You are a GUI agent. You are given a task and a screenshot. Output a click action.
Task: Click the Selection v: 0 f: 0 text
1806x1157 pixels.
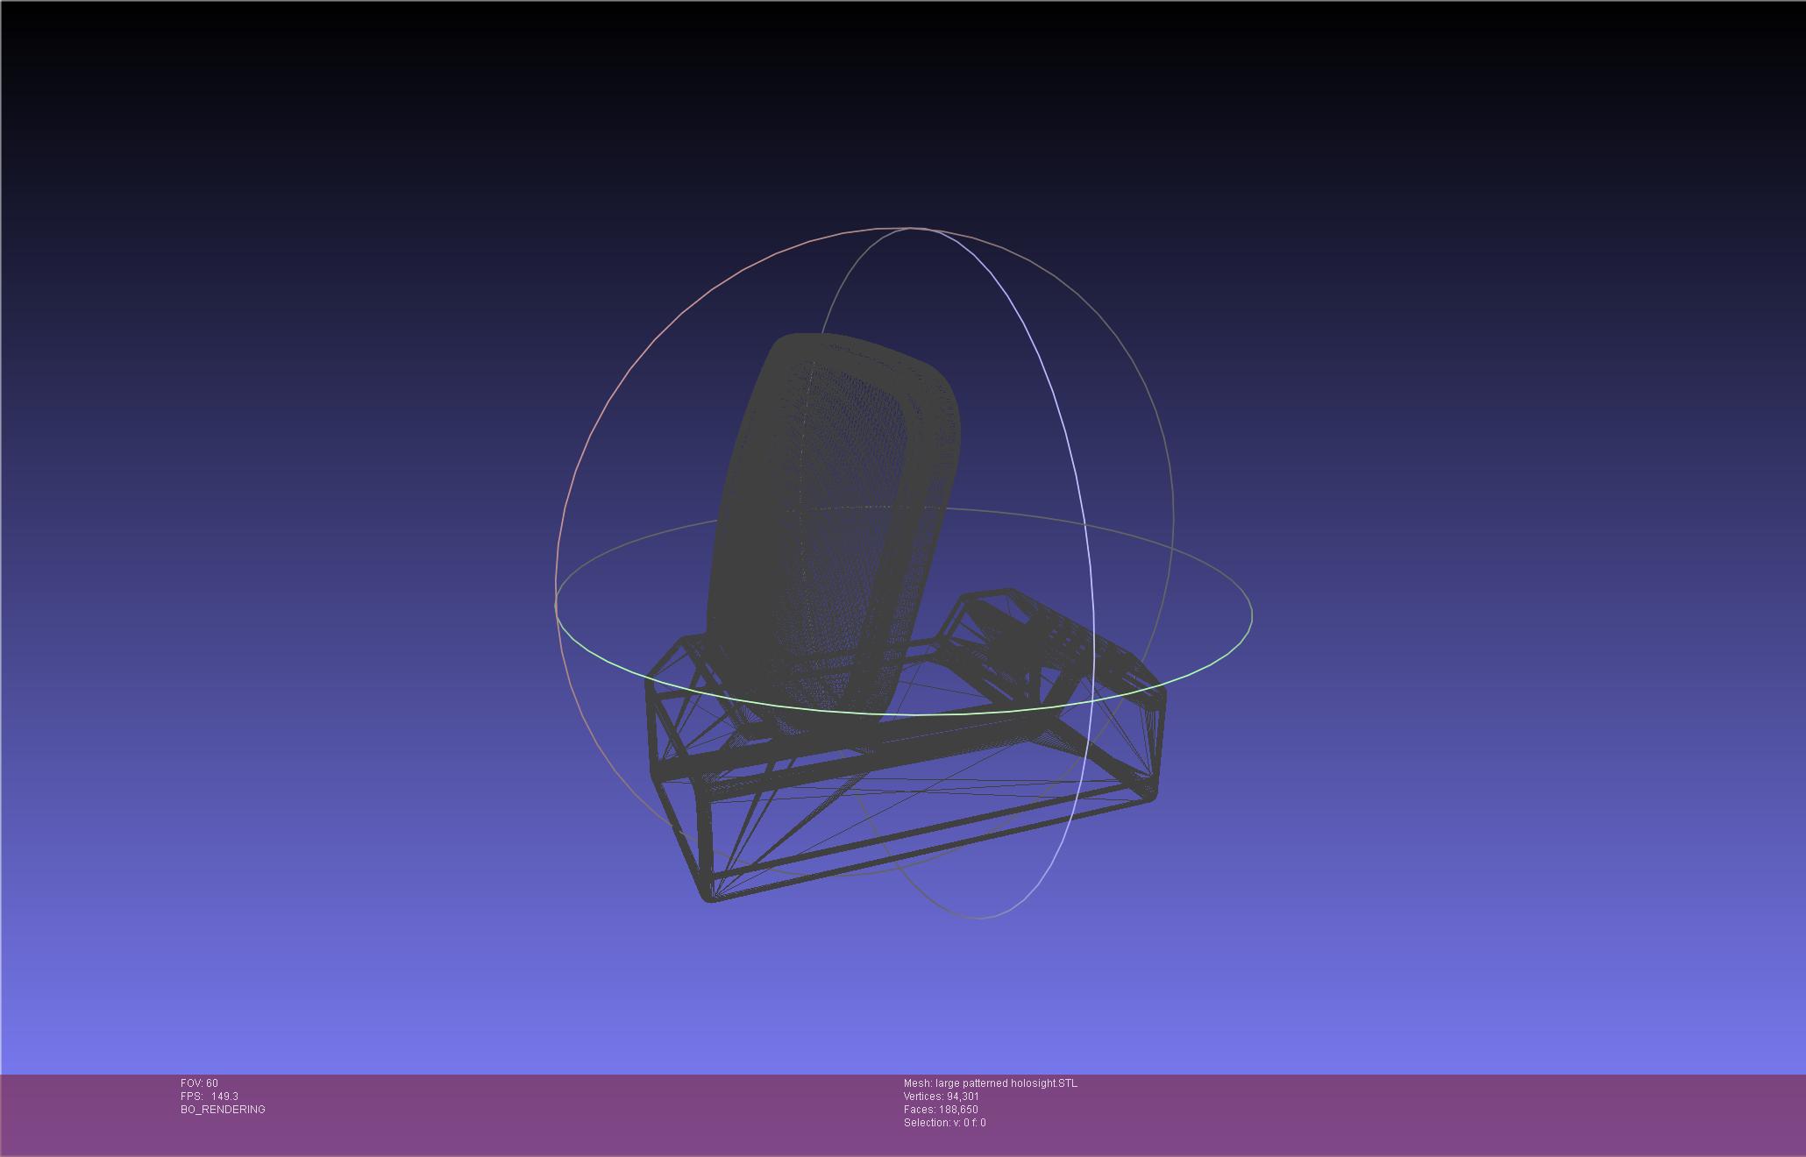pyautogui.click(x=944, y=1123)
